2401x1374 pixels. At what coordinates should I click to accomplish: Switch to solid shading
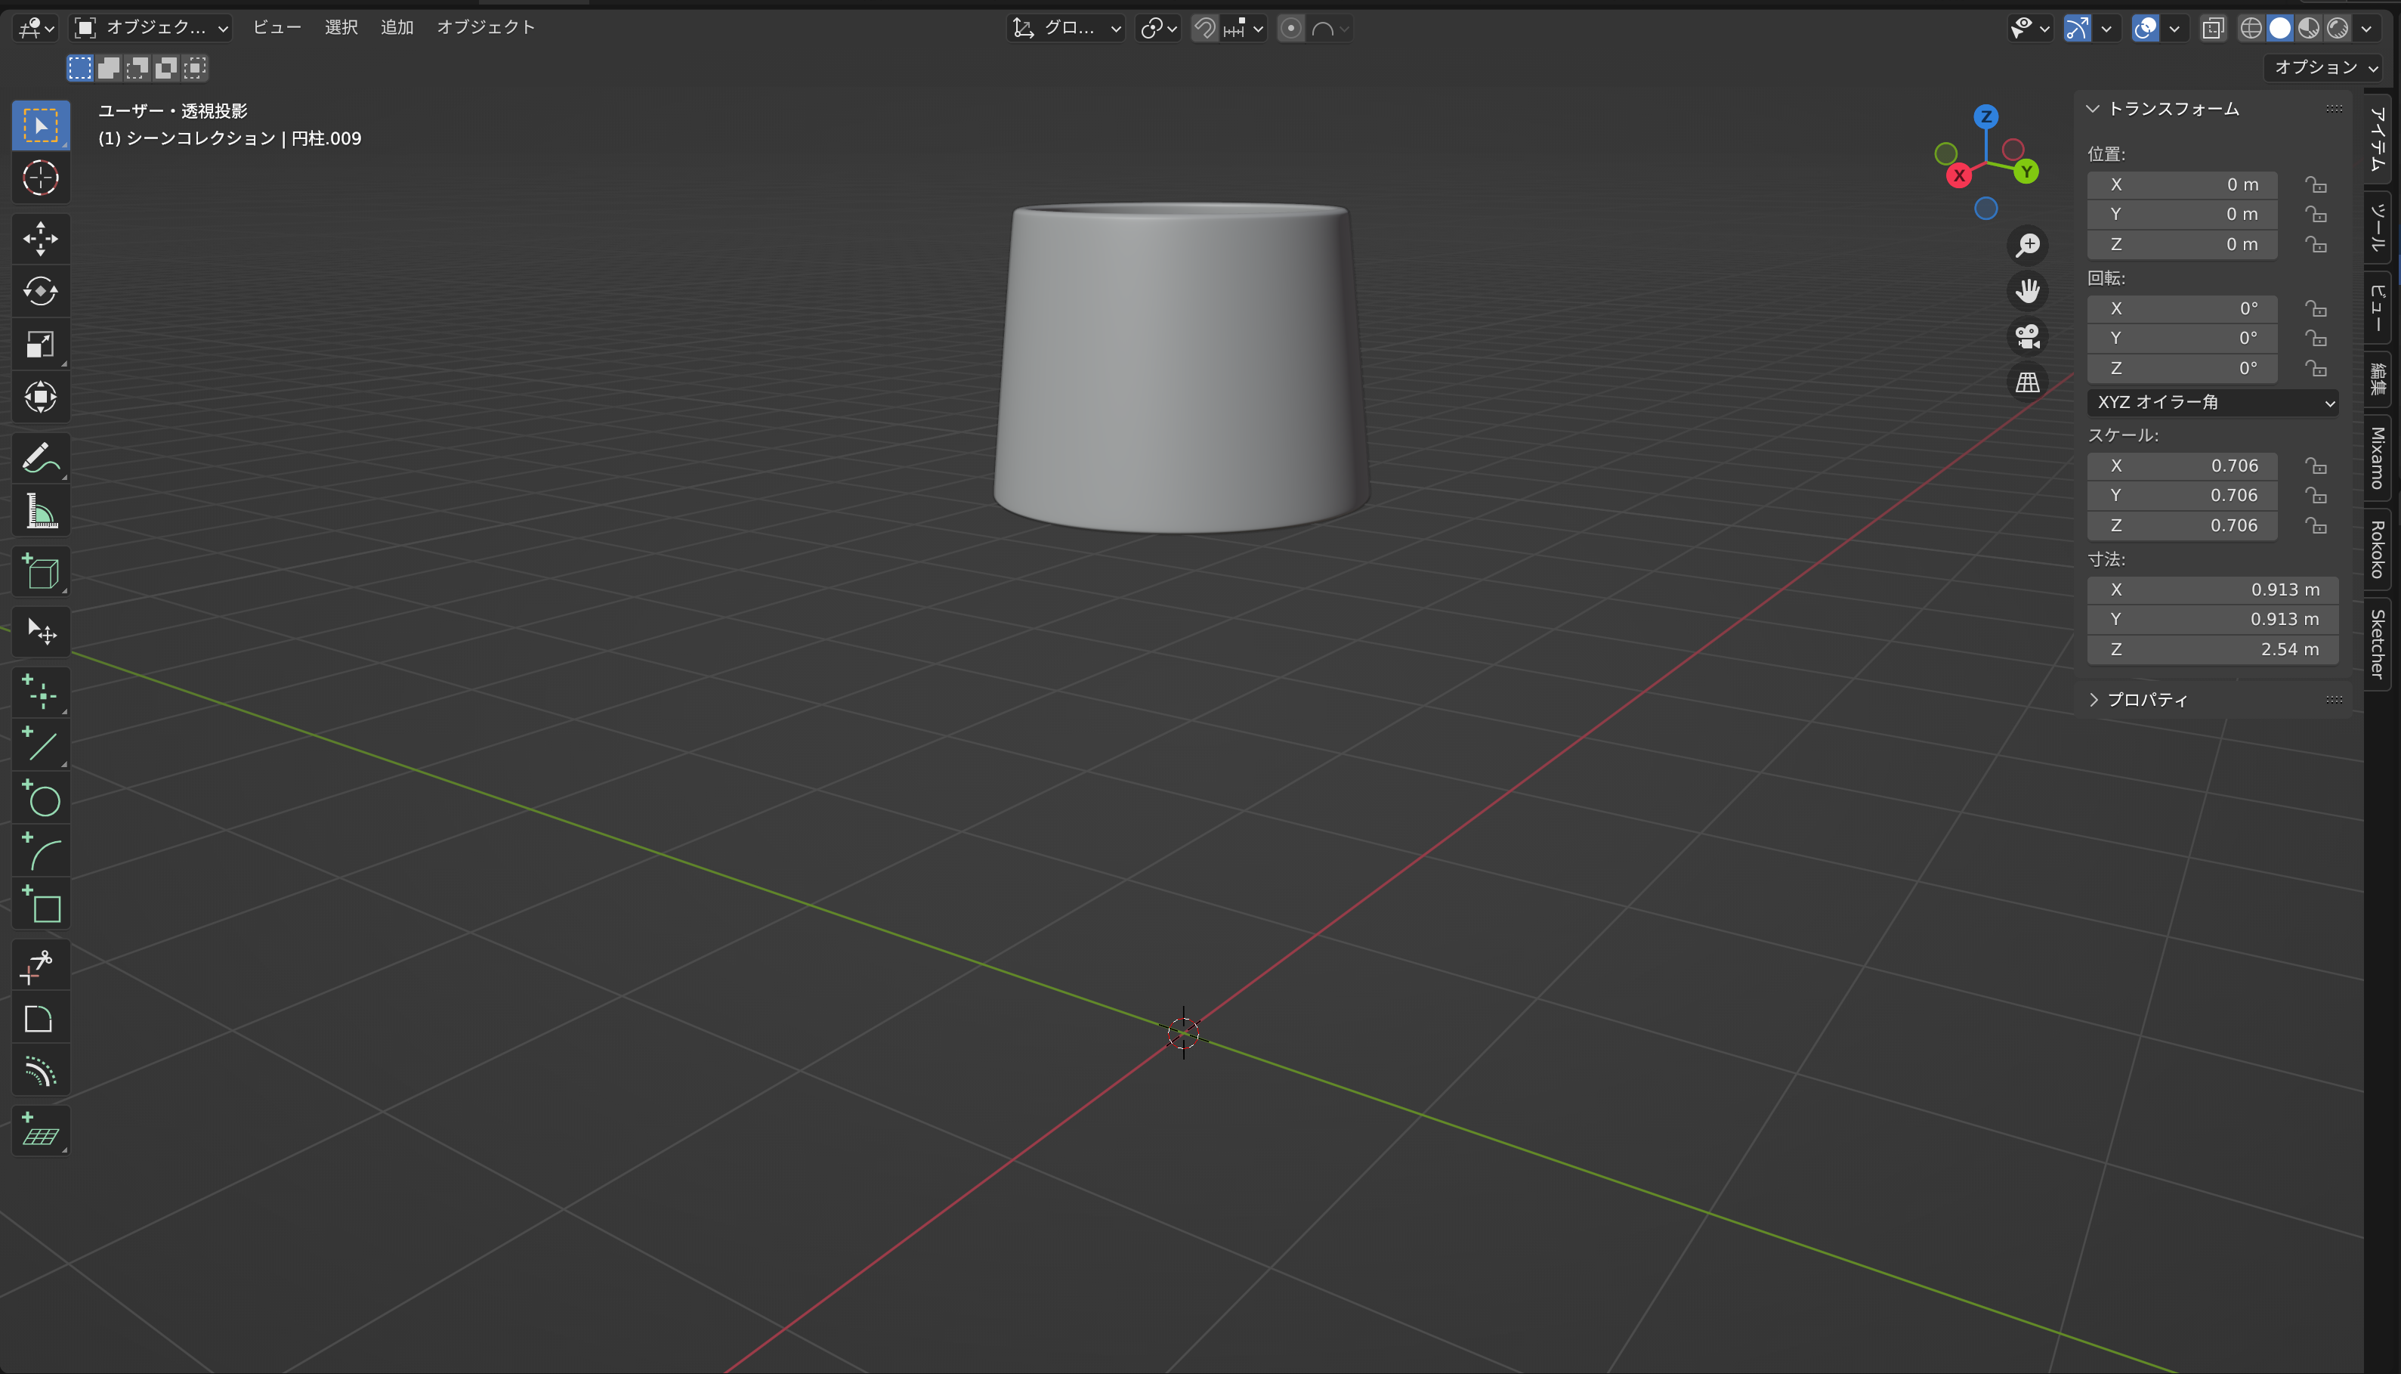pos(2279,28)
